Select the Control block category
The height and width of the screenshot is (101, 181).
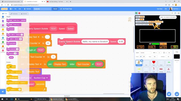tap(3, 34)
